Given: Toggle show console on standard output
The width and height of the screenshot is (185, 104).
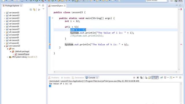Looking at the screenshot, I should pos(153,77).
